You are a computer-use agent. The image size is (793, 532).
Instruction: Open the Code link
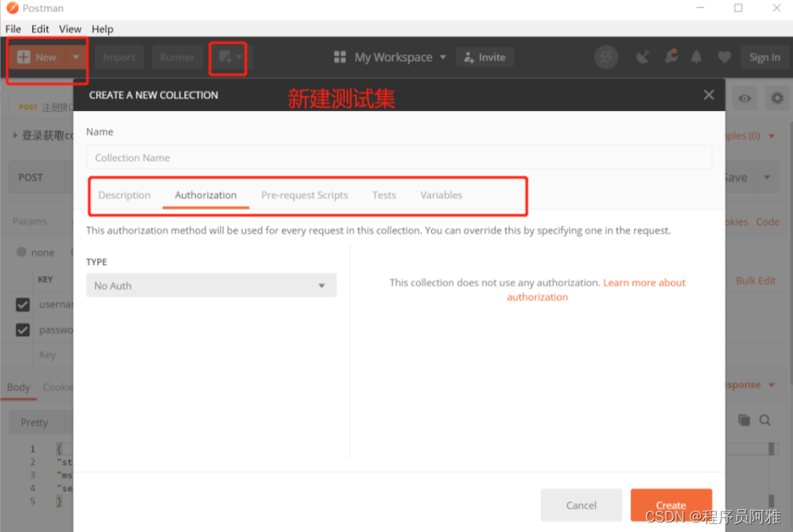[x=767, y=221]
